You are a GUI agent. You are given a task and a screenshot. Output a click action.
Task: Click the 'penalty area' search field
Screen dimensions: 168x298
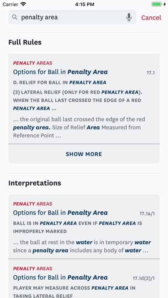click(x=72, y=17)
